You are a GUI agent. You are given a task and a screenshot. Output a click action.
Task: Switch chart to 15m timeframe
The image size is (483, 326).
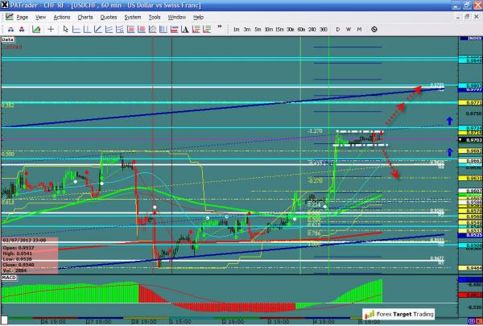tap(279, 30)
